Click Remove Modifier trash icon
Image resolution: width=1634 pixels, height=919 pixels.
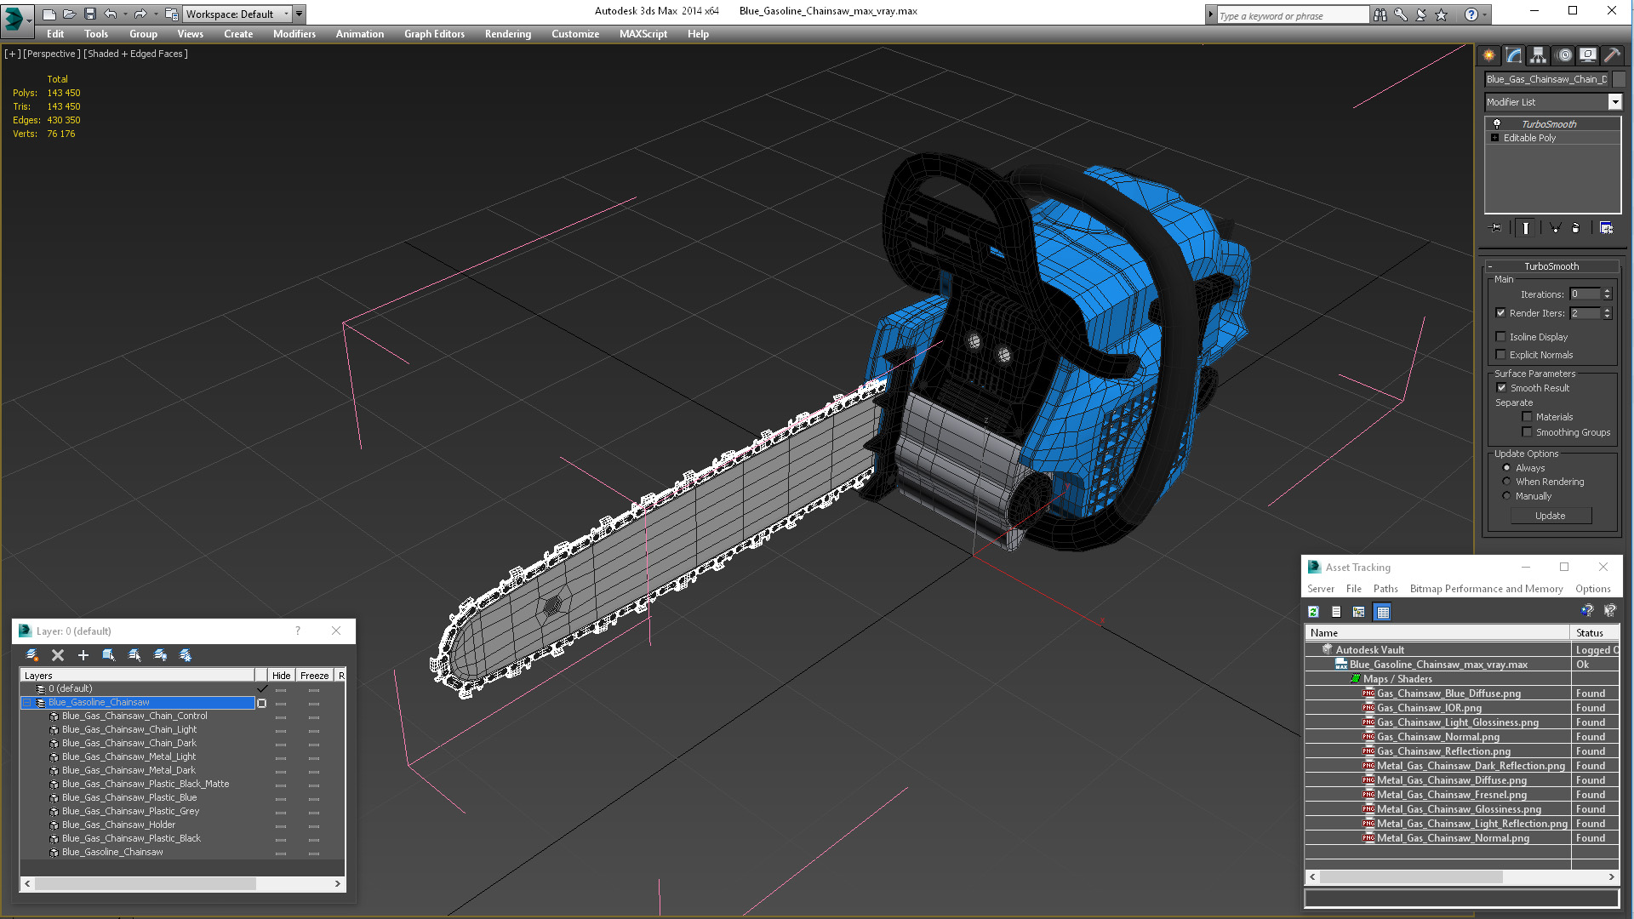1575,228
